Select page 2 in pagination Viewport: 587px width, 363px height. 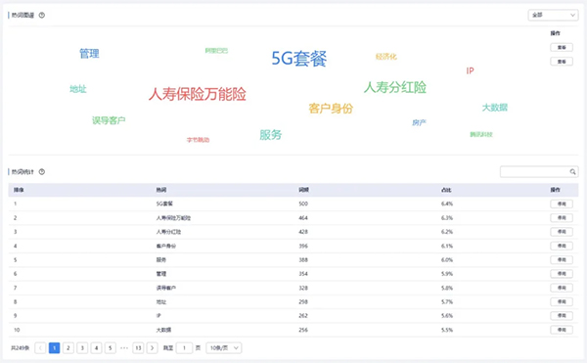68,348
